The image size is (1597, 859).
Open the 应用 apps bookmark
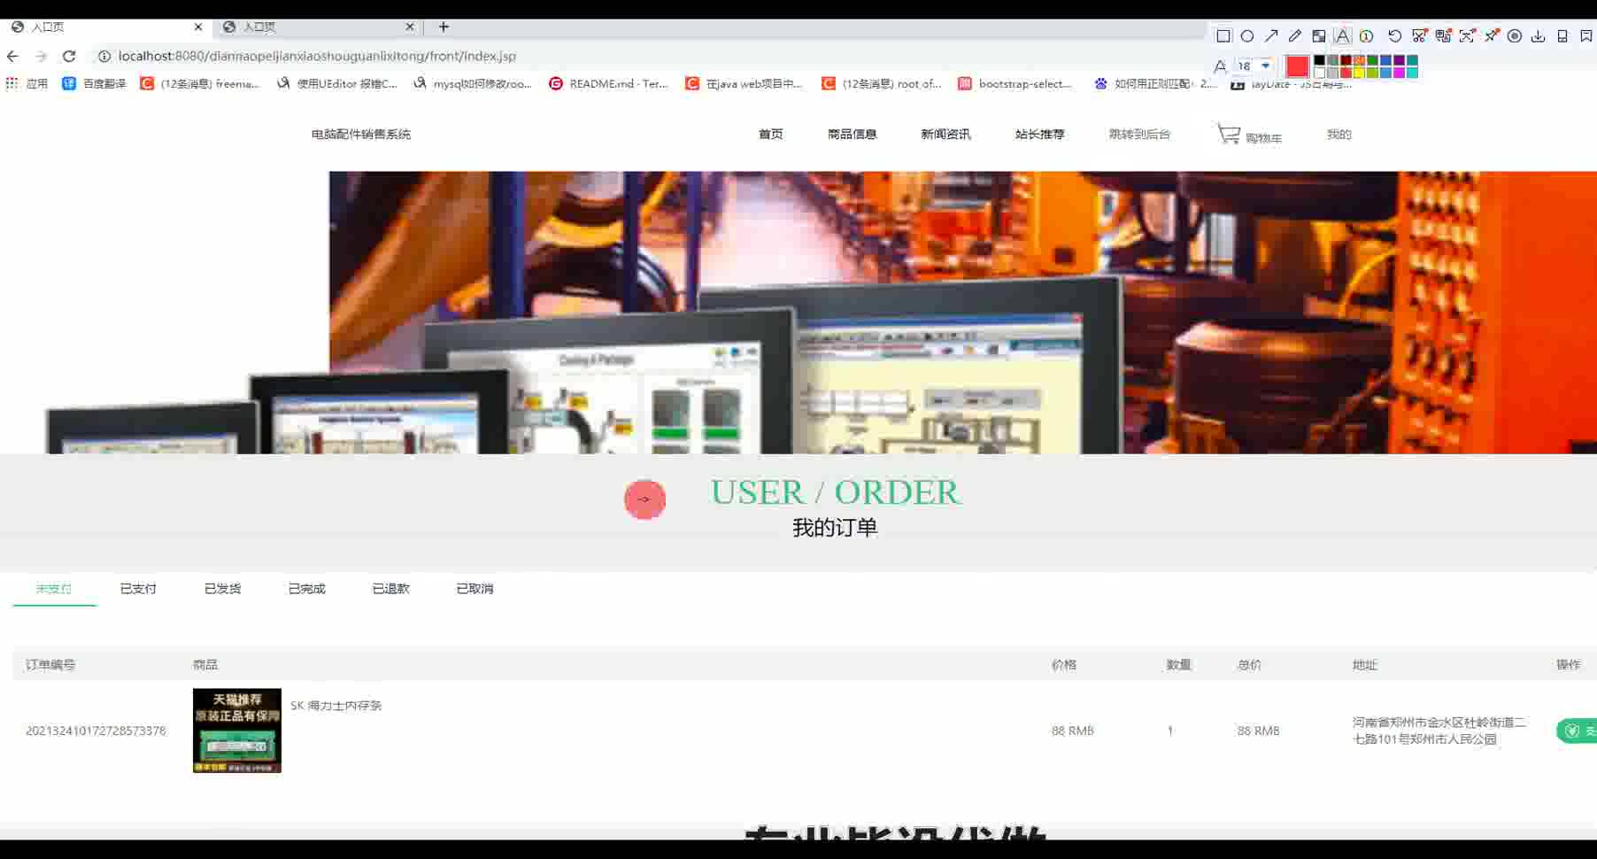click(27, 83)
